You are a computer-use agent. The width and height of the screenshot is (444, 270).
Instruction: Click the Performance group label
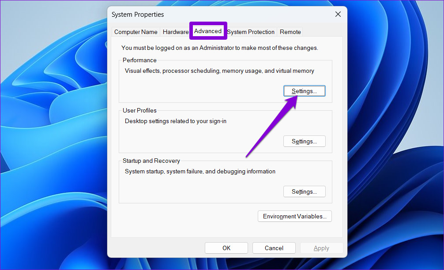139,60
